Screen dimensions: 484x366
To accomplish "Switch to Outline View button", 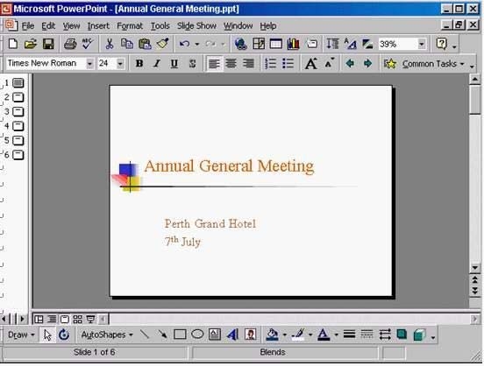I will [x=52, y=319].
